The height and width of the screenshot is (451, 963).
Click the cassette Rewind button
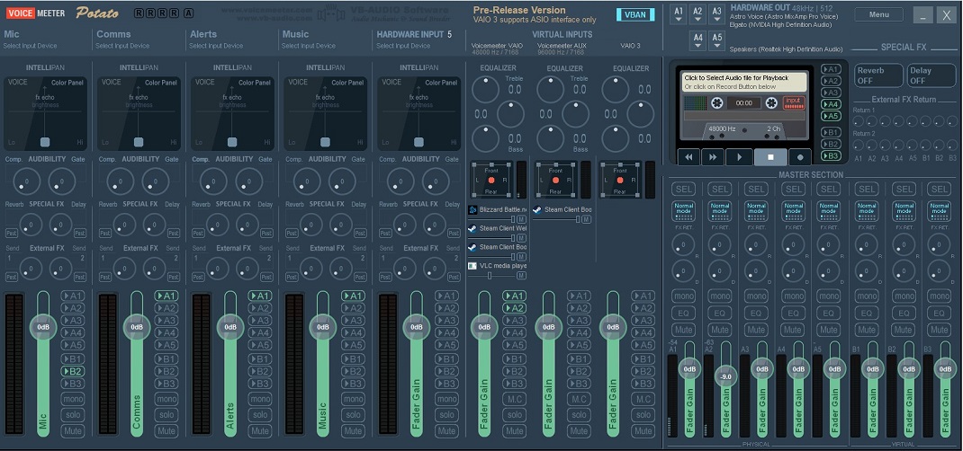(688, 156)
